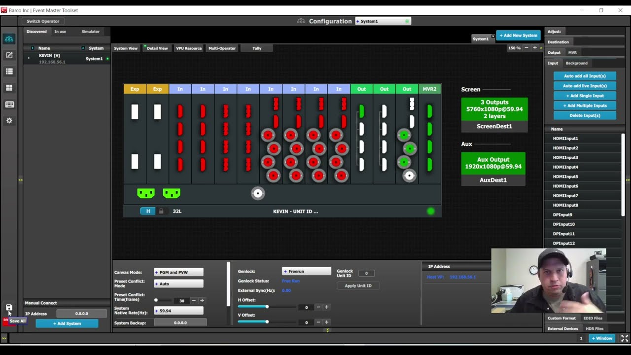Collapse right panel using yellow side arrows
631x355 pixels.
click(x=628, y=180)
